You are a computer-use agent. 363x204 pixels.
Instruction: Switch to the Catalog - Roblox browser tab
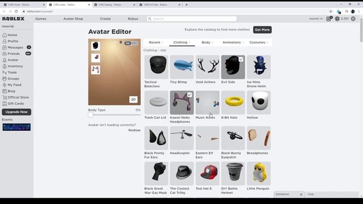[x=115, y=5]
